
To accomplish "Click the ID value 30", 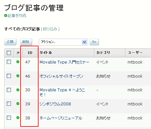I will coord(28,90).
